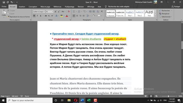Image resolution: width=183 pixels, height=103 pixels.
Task: Click the Save icon in the title bar
Action: (4, 2)
